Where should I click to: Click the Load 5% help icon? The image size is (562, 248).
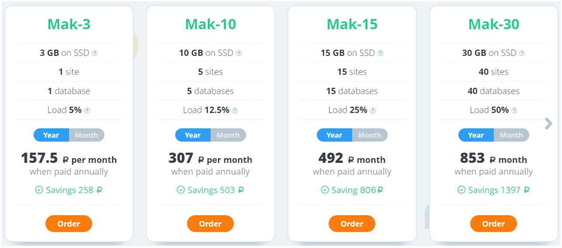coord(87,110)
